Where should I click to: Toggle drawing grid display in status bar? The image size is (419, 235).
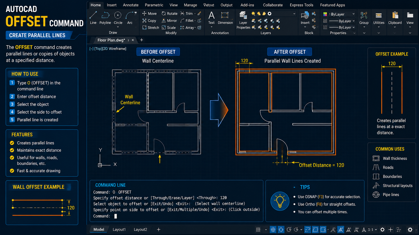click(x=258, y=230)
